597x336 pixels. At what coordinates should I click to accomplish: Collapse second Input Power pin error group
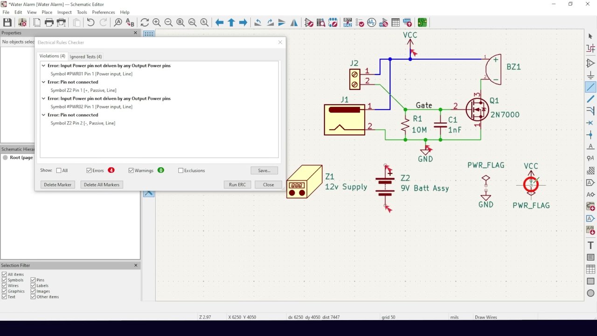click(43, 98)
